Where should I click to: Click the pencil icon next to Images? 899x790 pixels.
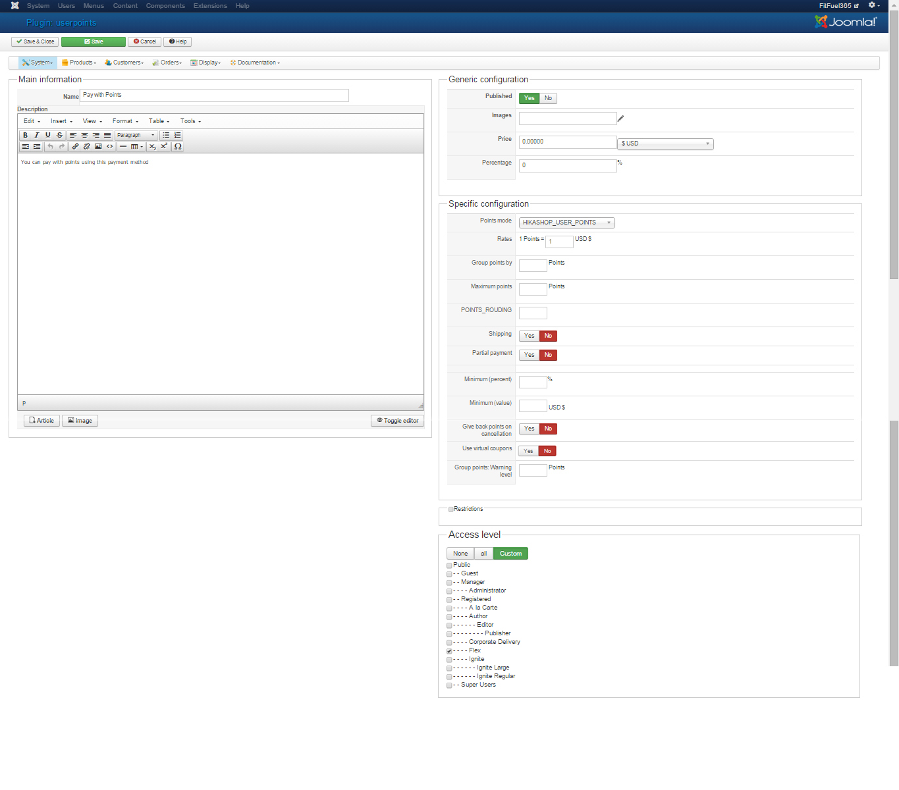[x=620, y=118]
